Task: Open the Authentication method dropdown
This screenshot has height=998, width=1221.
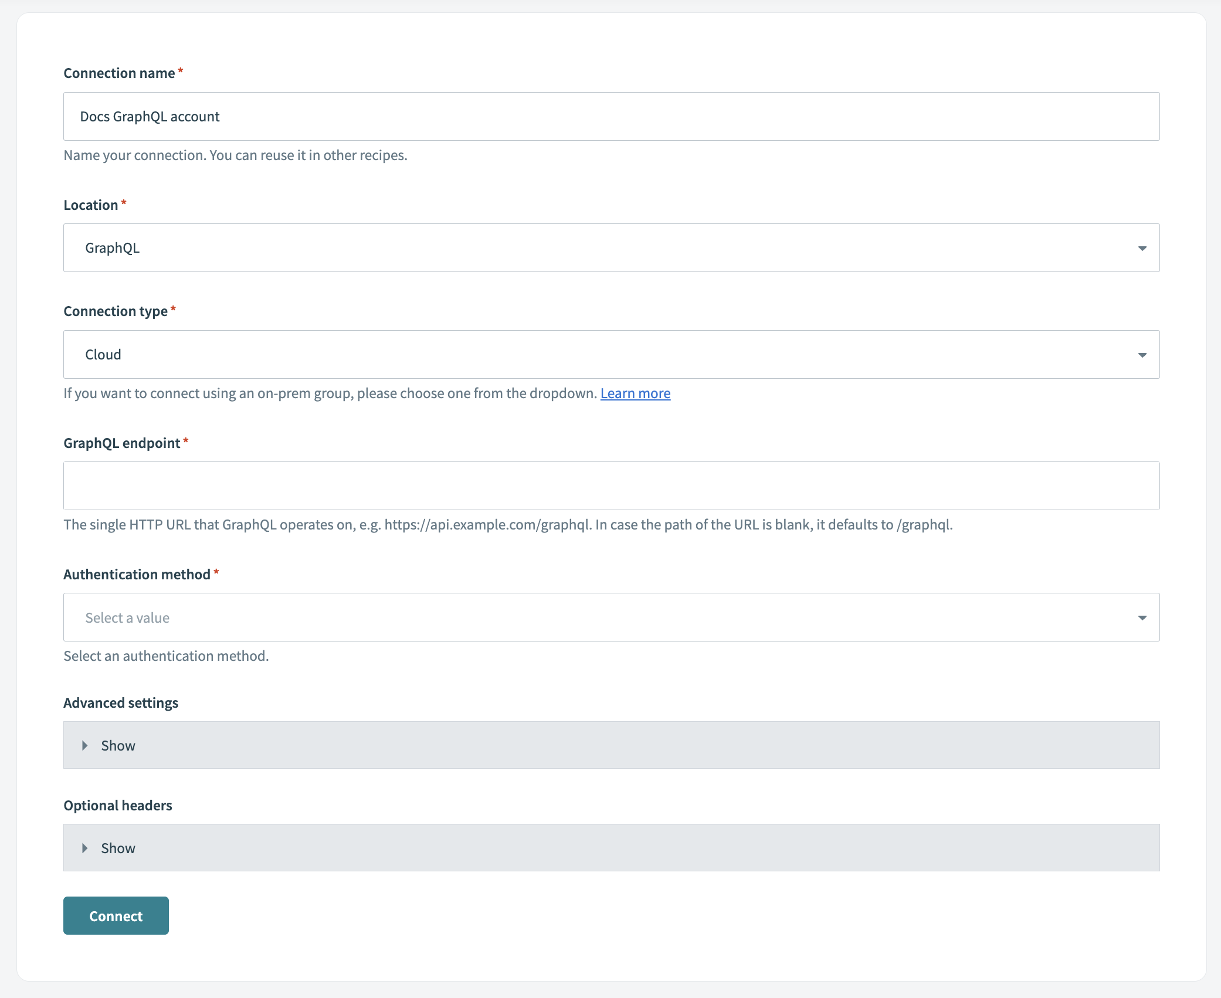Action: tap(611, 617)
